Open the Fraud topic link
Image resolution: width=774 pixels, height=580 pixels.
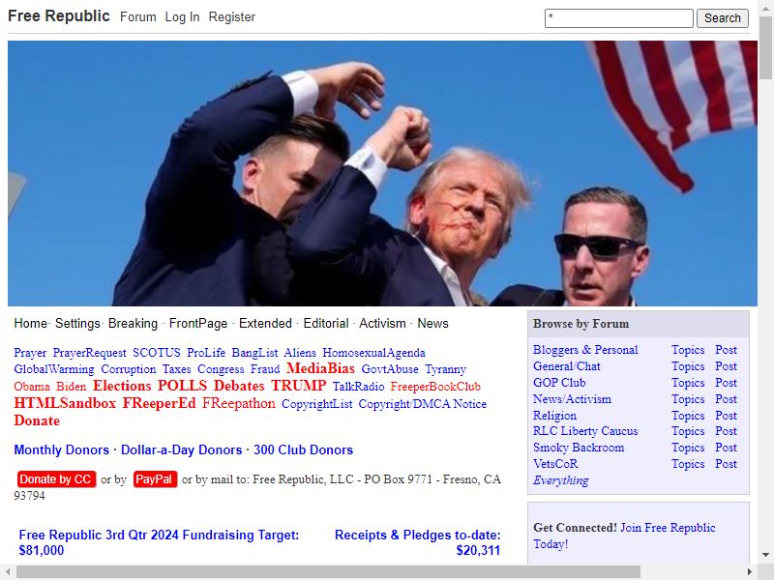click(x=264, y=369)
